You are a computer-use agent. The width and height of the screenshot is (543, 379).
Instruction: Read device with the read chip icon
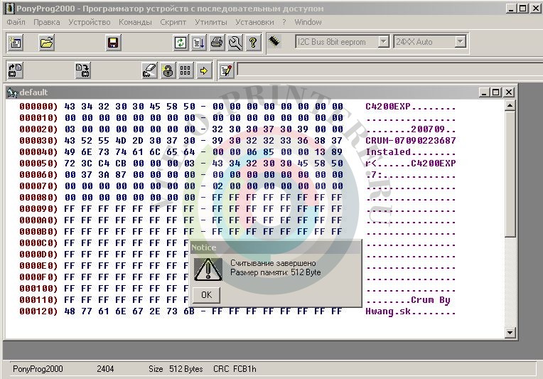click(x=15, y=70)
